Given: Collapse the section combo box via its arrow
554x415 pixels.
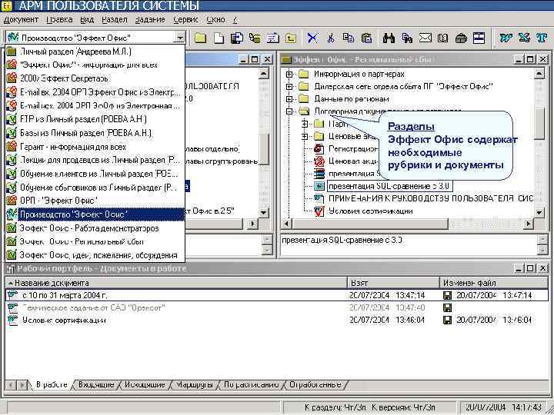Looking at the screenshot, I should pyautogui.click(x=180, y=38).
